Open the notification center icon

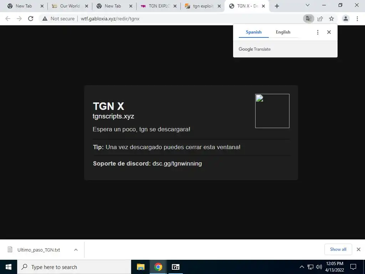[353, 267]
